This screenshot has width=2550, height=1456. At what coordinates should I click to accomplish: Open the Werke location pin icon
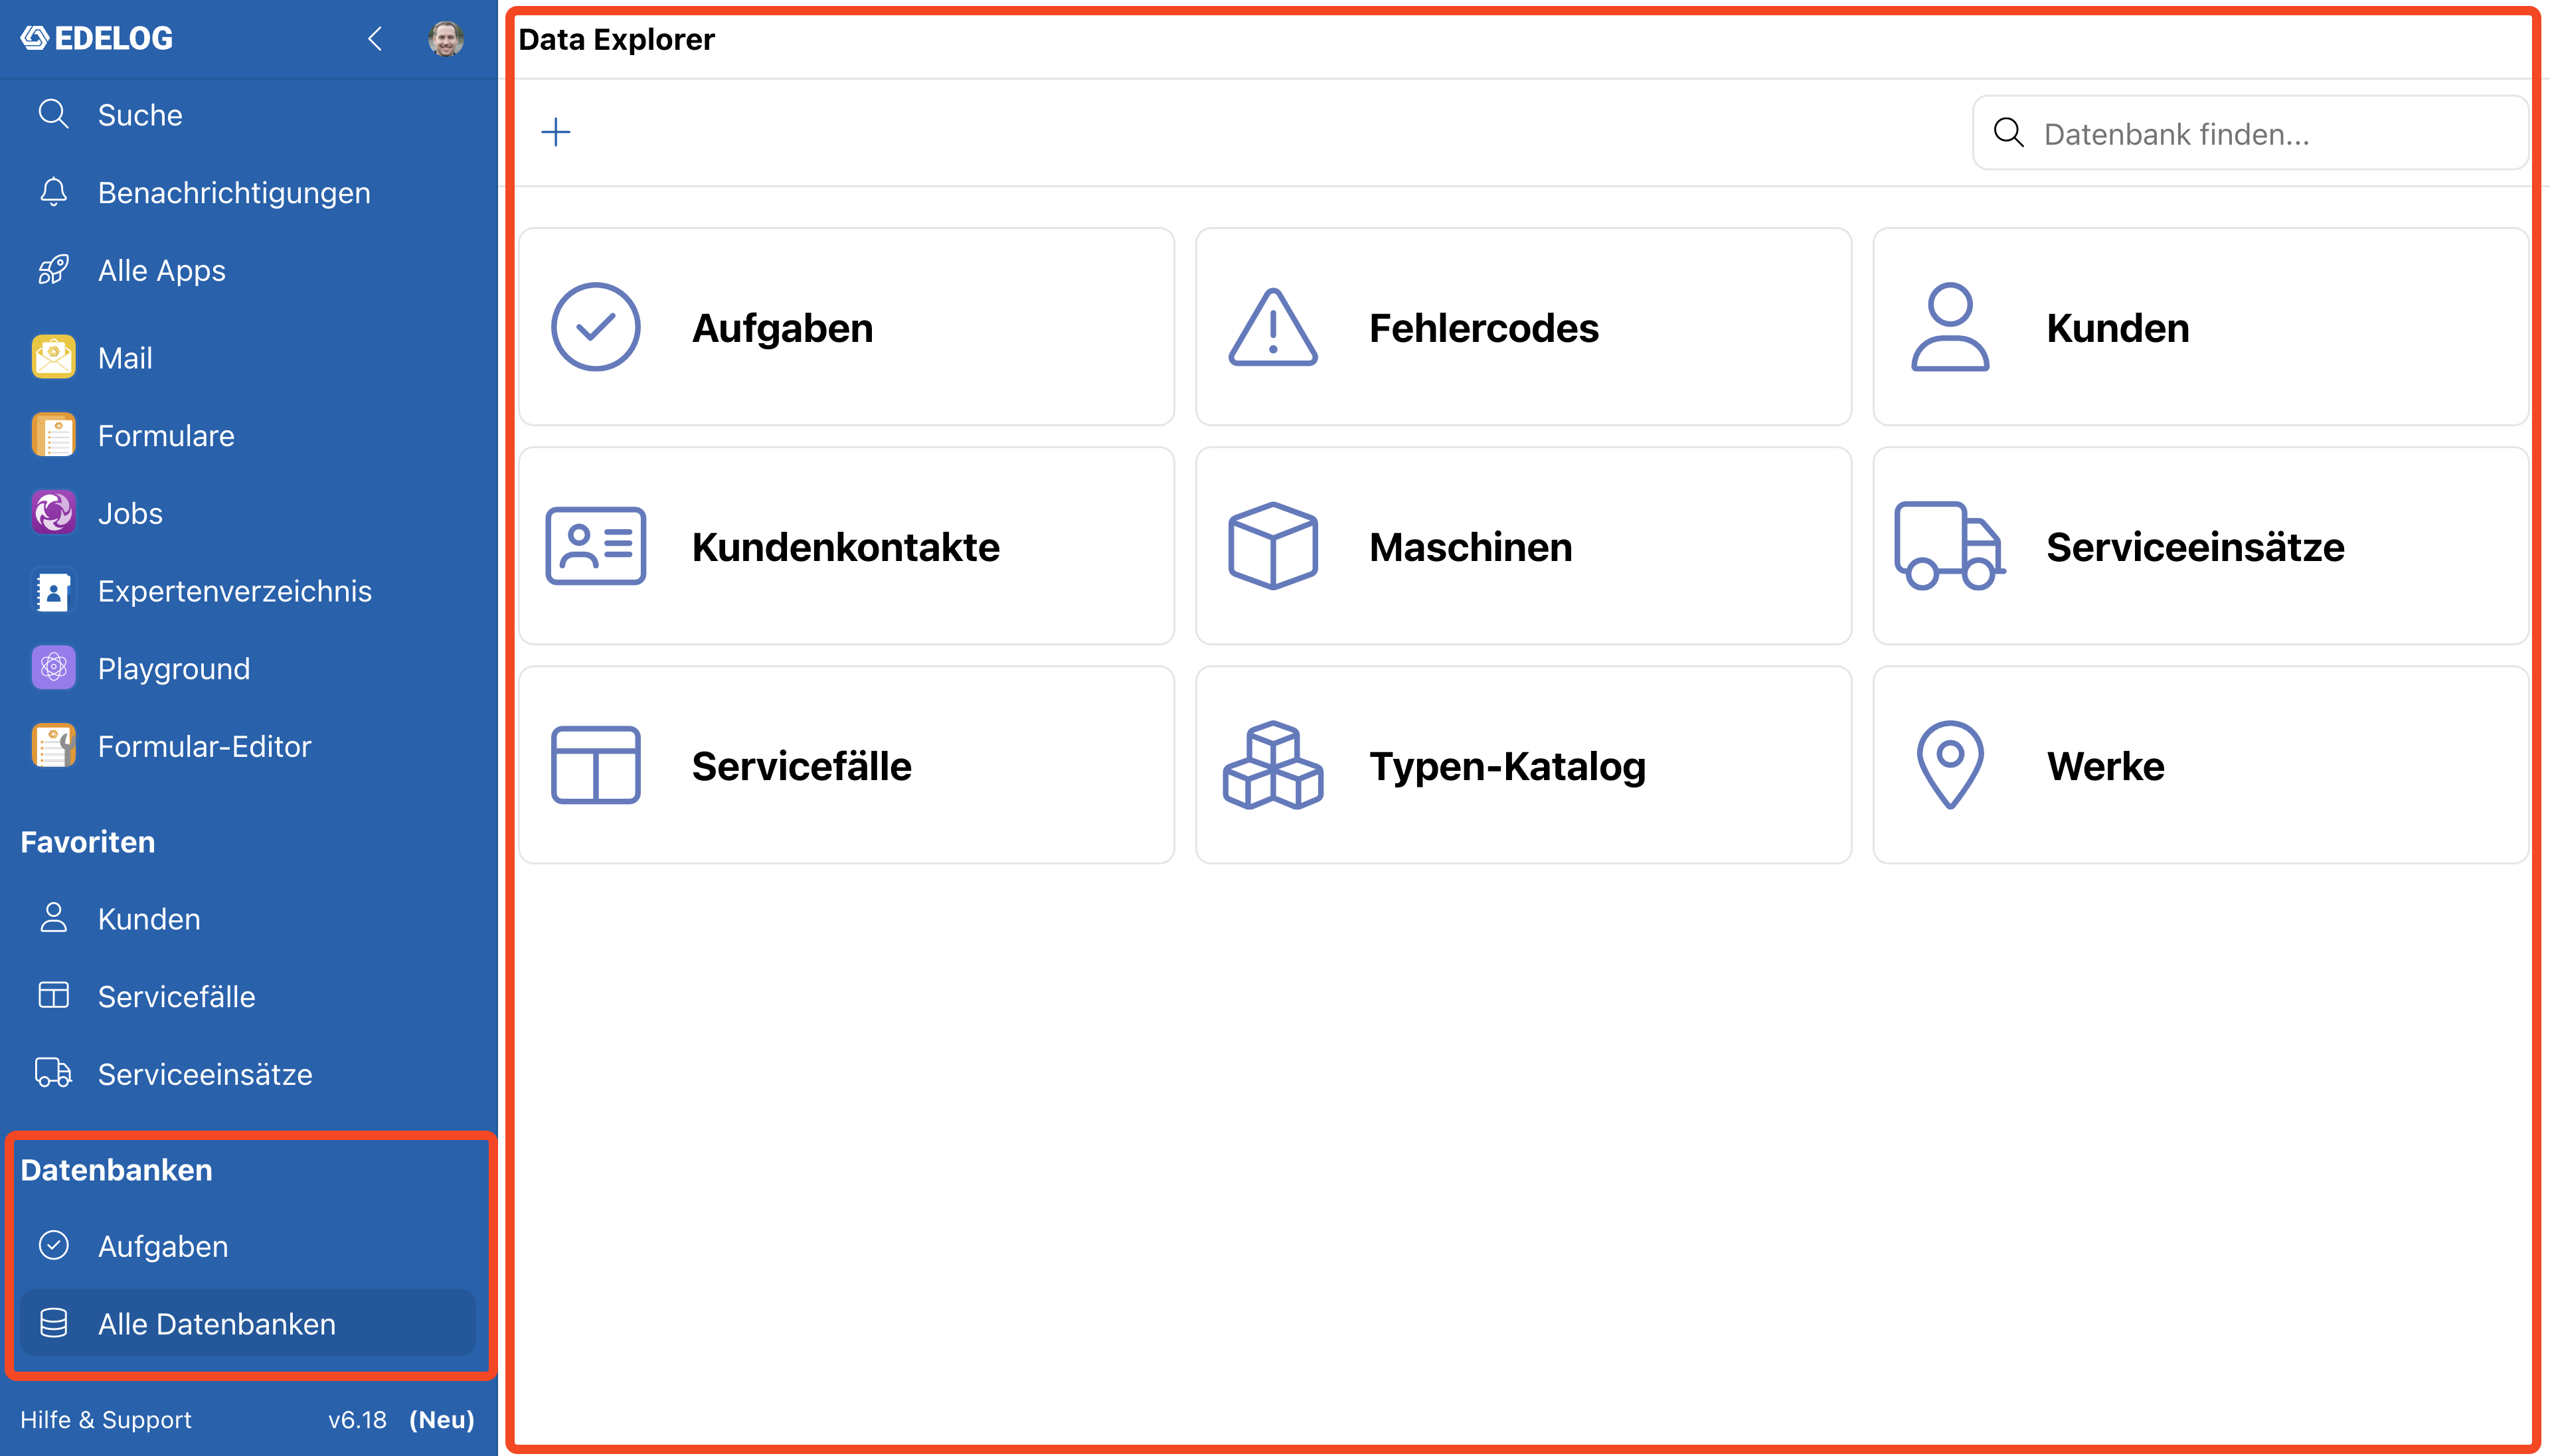tap(1950, 765)
